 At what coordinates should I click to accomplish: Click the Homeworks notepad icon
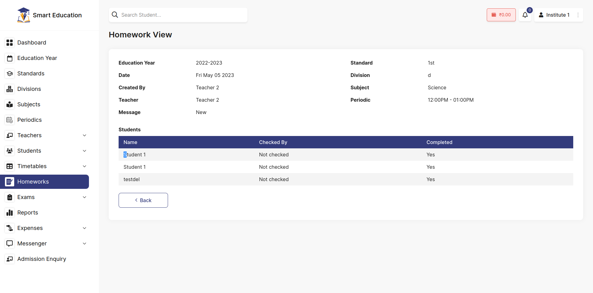(x=10, y=182)
